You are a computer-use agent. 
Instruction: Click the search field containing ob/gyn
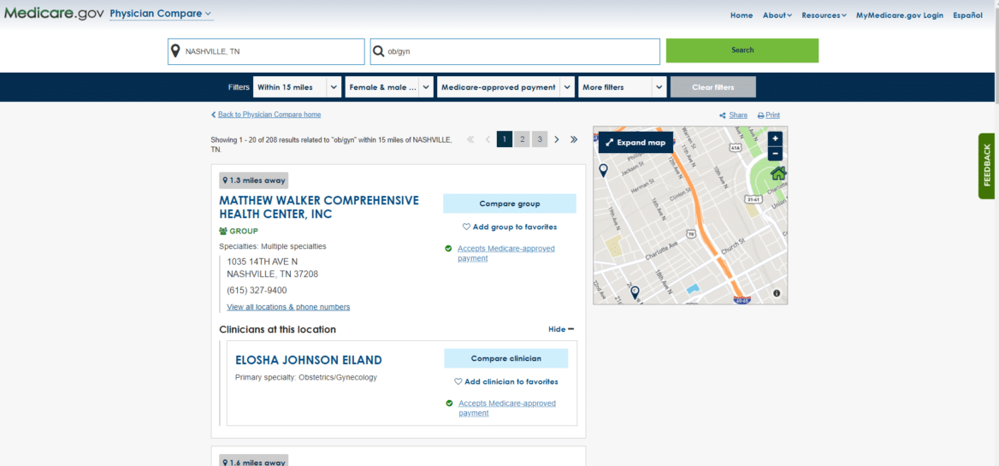click(x=515, y=51)
